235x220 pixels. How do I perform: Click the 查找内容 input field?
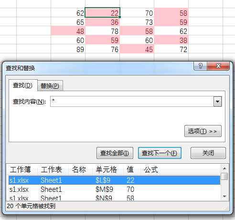pyautogui.click(x=132, y=101)
